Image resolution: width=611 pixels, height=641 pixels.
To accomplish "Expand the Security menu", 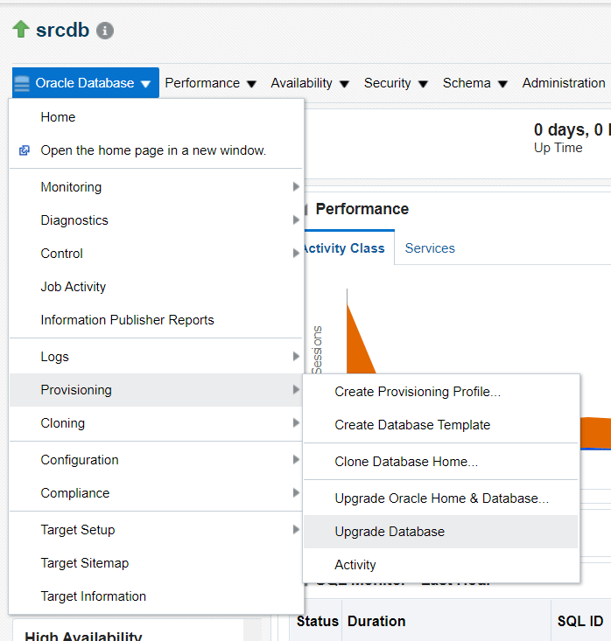I will click(396, 83).
